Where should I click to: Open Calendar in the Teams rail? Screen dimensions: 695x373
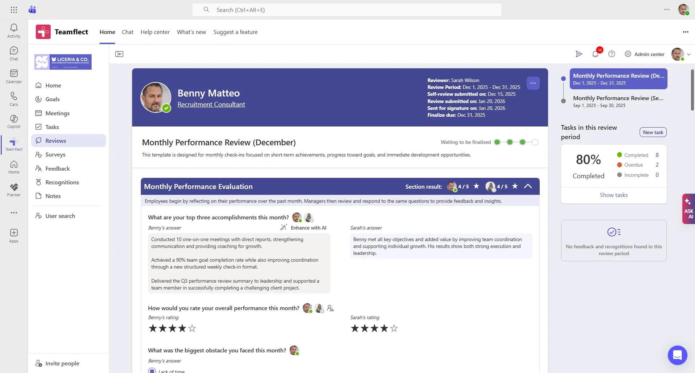coord(14,76)
